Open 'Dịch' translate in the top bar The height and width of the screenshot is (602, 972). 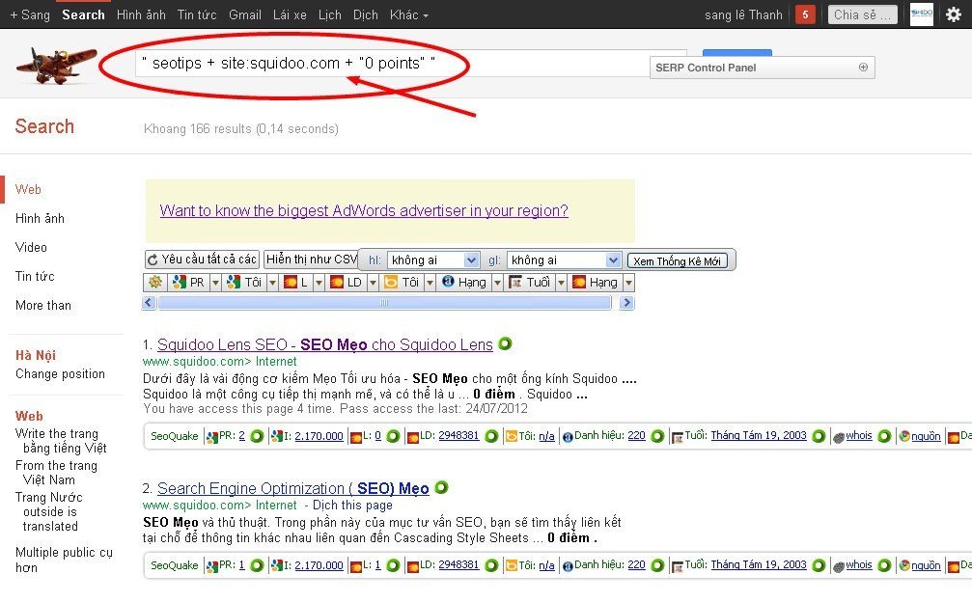coord(365,14)
